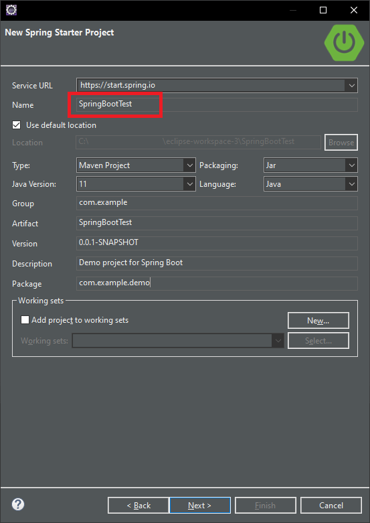Enable Add project to working sets
Screen dimensions: 370x523
tap(25, 320)
